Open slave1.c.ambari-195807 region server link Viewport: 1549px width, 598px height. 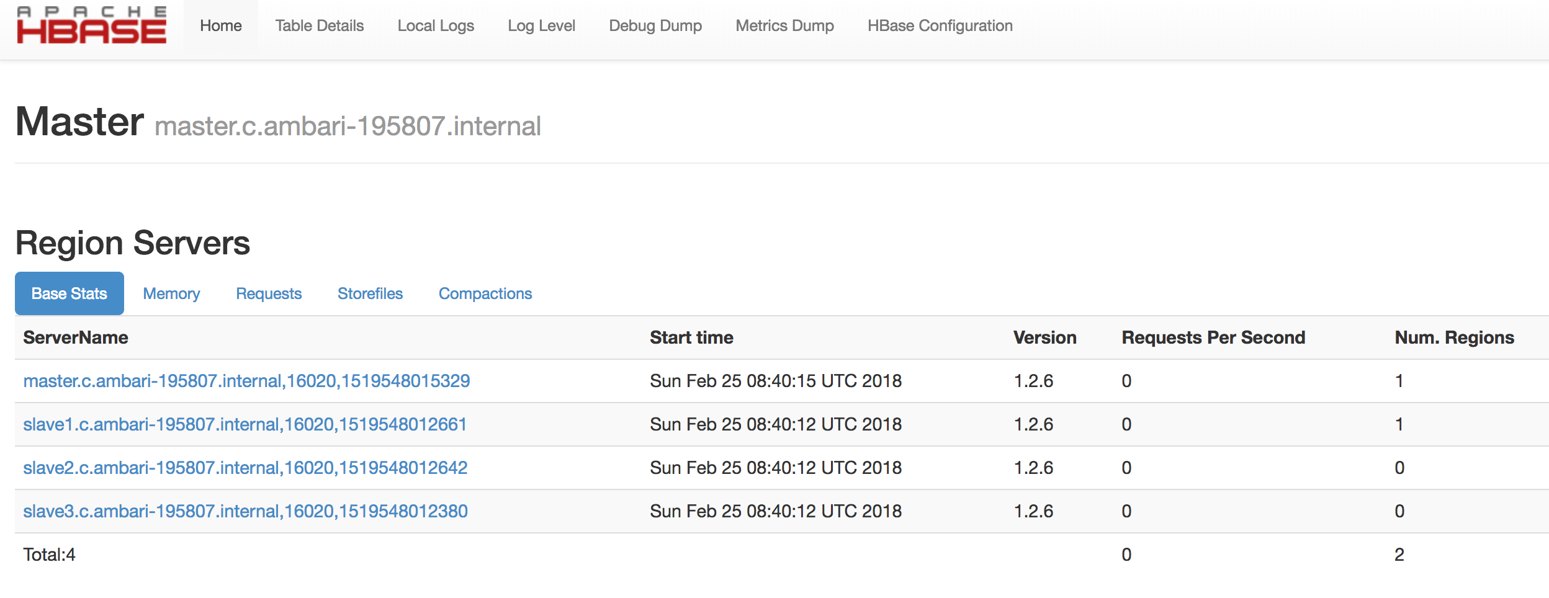click(245, 424)
